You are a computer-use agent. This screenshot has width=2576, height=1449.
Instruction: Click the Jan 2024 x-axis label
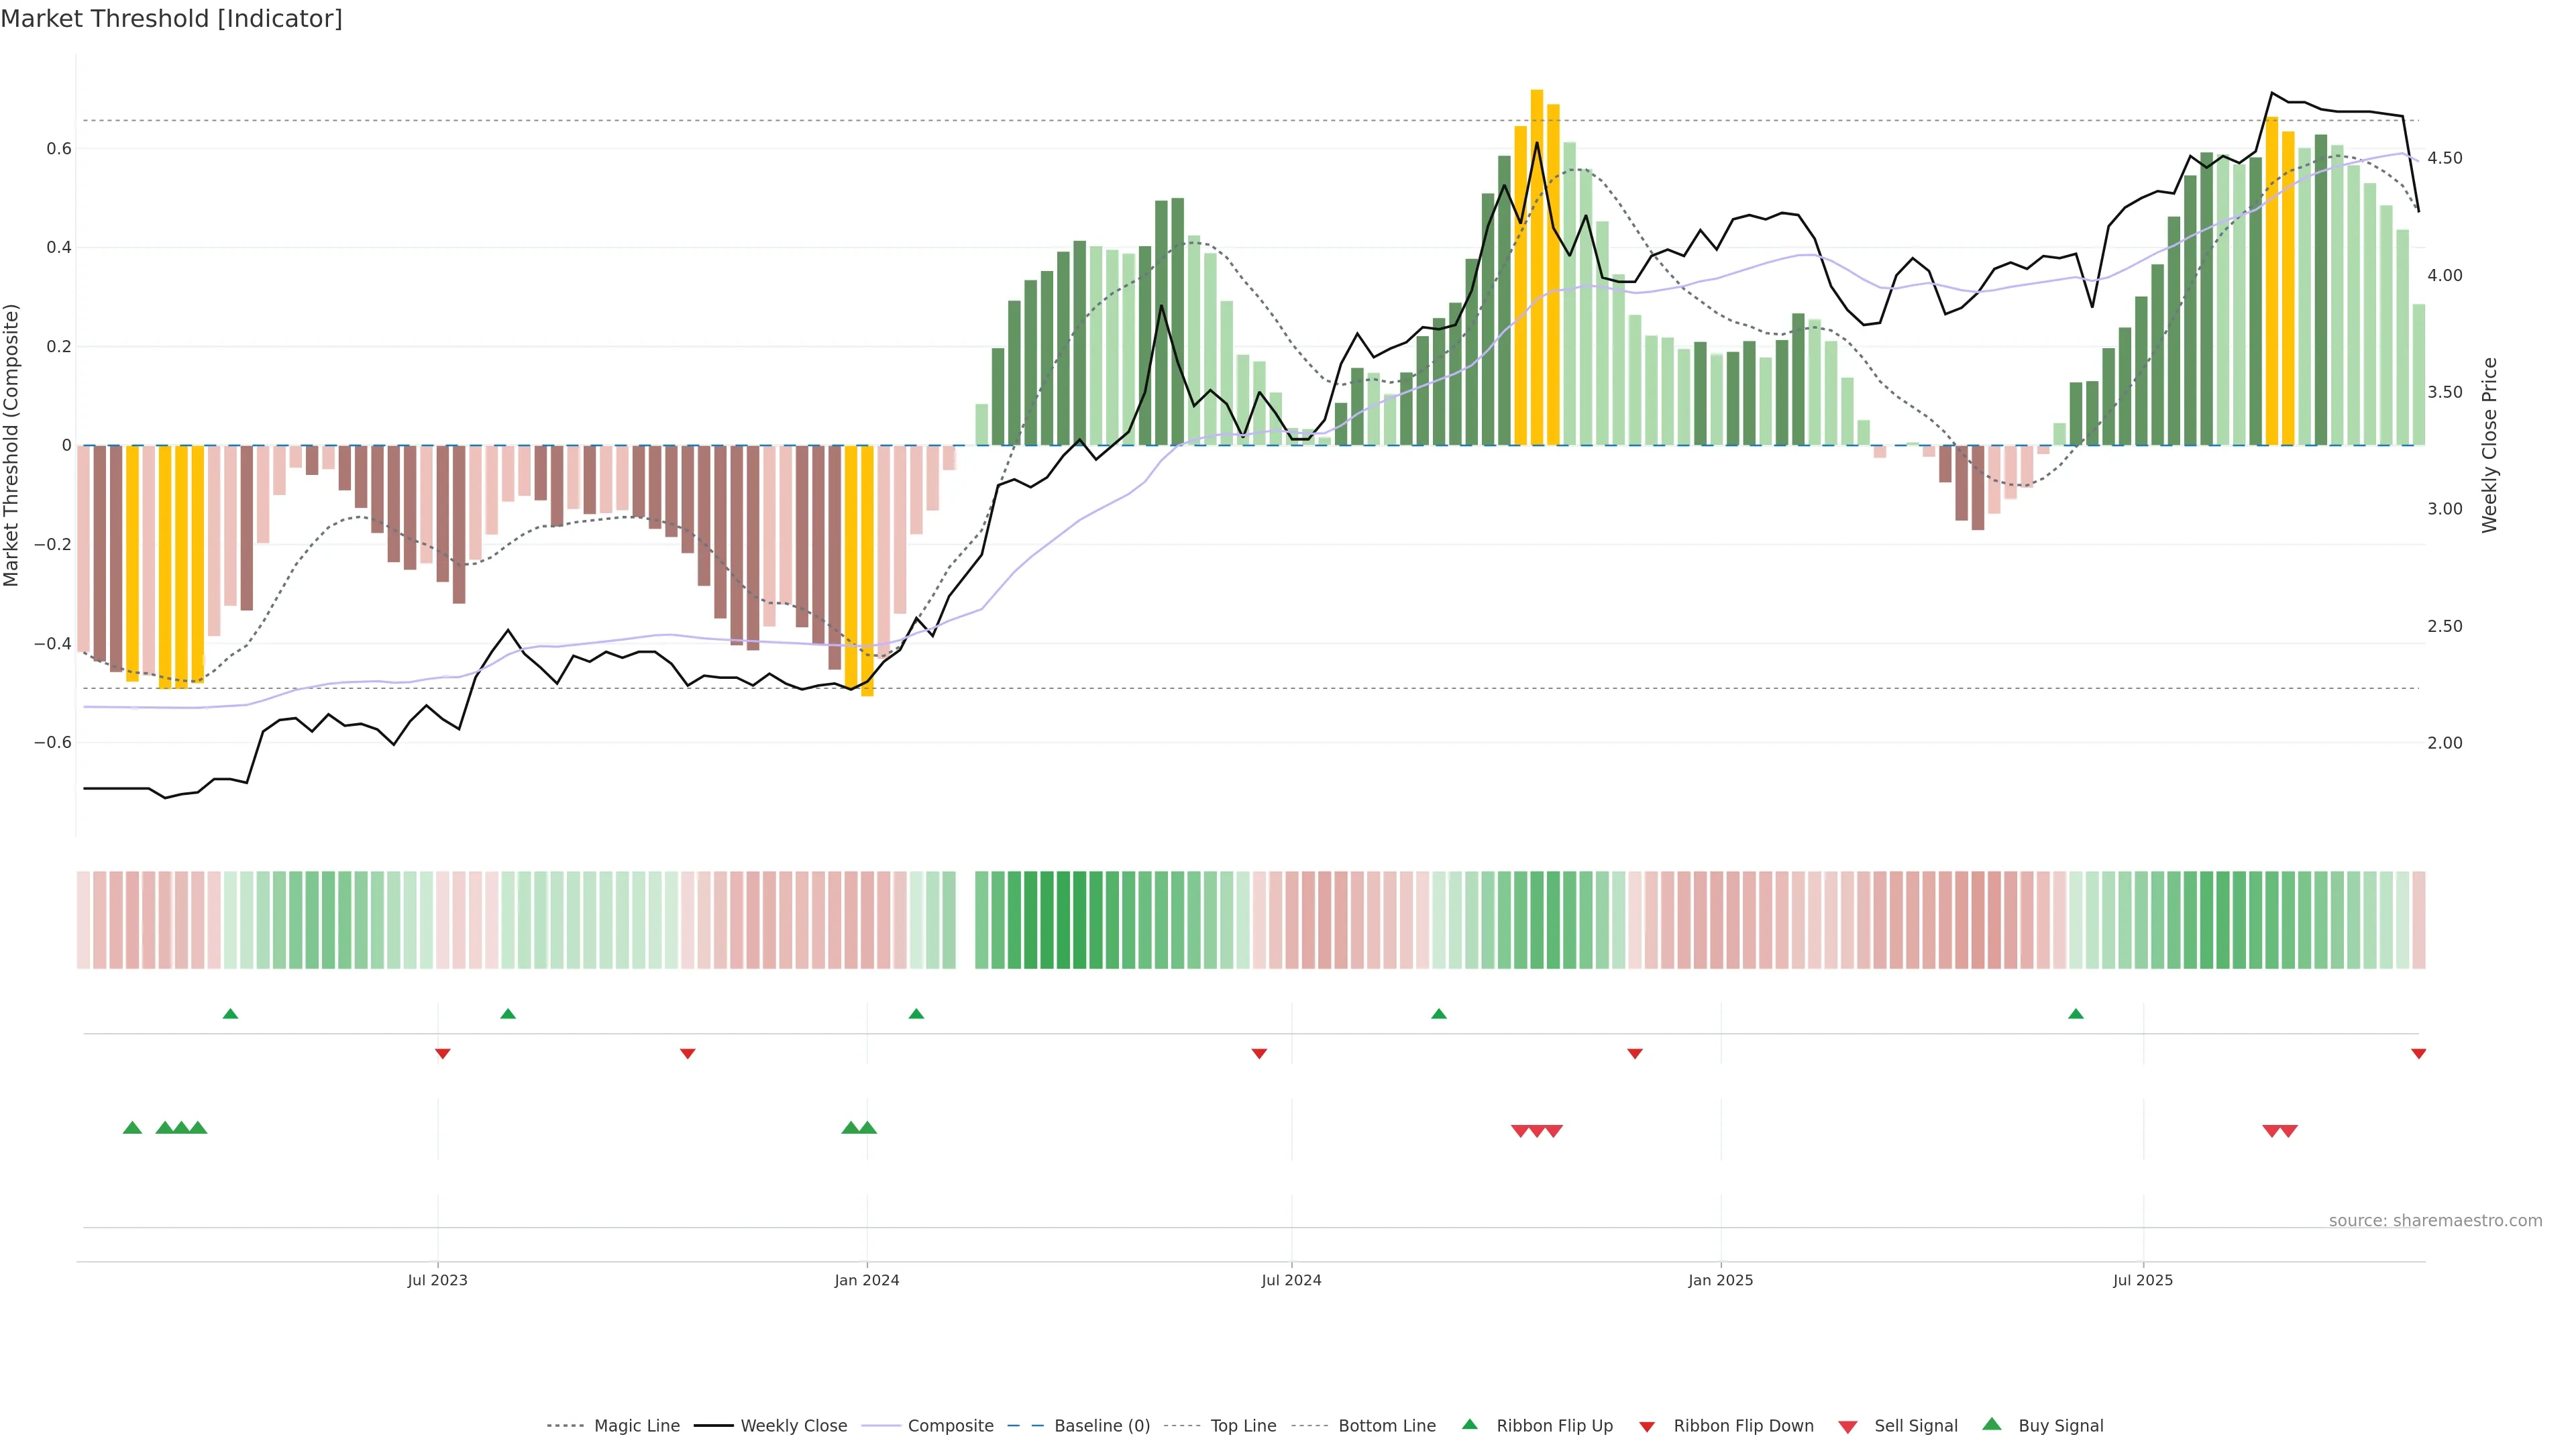[x=867, y=1280]
